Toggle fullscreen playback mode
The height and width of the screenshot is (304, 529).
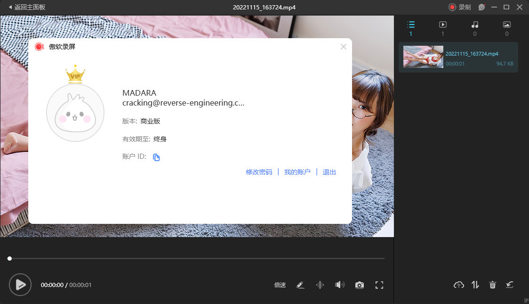tap(379, 285)
